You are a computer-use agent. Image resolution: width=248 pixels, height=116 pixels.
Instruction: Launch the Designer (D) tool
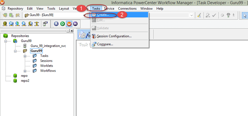[63, 24]
